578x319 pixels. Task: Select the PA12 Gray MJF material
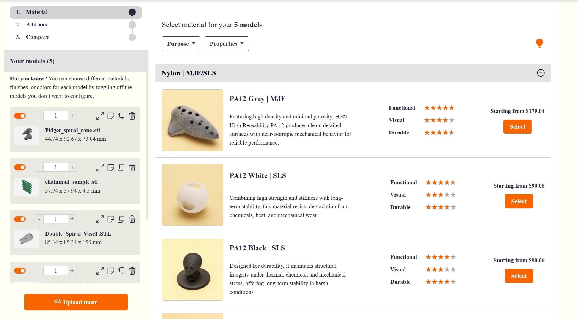click(x=517, y=126)
